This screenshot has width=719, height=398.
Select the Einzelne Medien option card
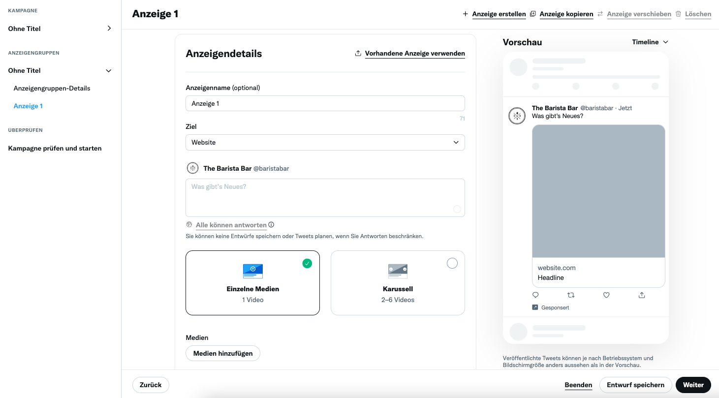252,283
